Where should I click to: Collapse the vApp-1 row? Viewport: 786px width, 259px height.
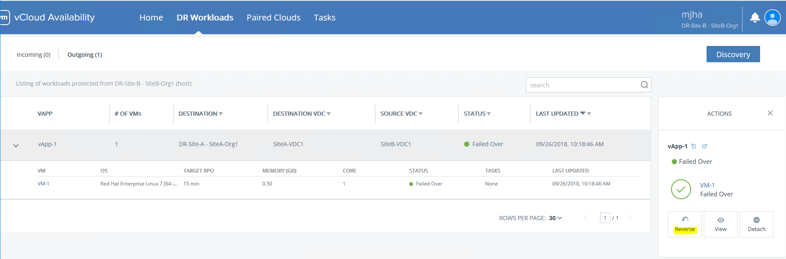pyautogui.click(x=16, y=146)
